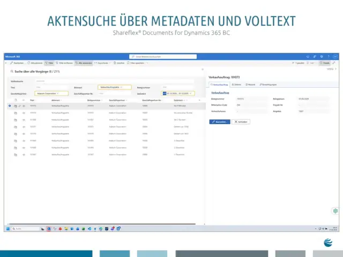The image size is (343, 257).
Task: Click the Geschäftspartner-Nr. filter field
Action: point(115,94)
